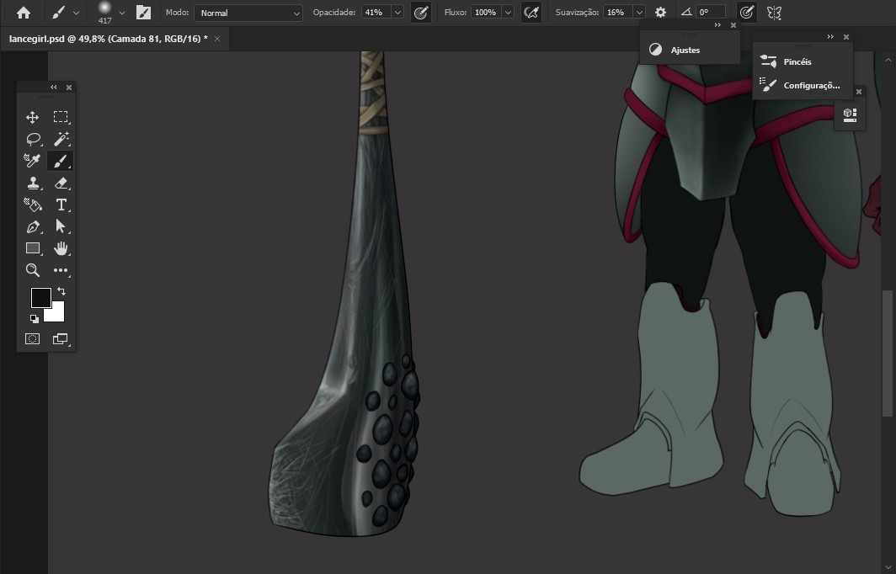Select the Move tool

[33, 117]
